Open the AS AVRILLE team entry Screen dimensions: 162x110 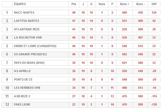point(23,71)
